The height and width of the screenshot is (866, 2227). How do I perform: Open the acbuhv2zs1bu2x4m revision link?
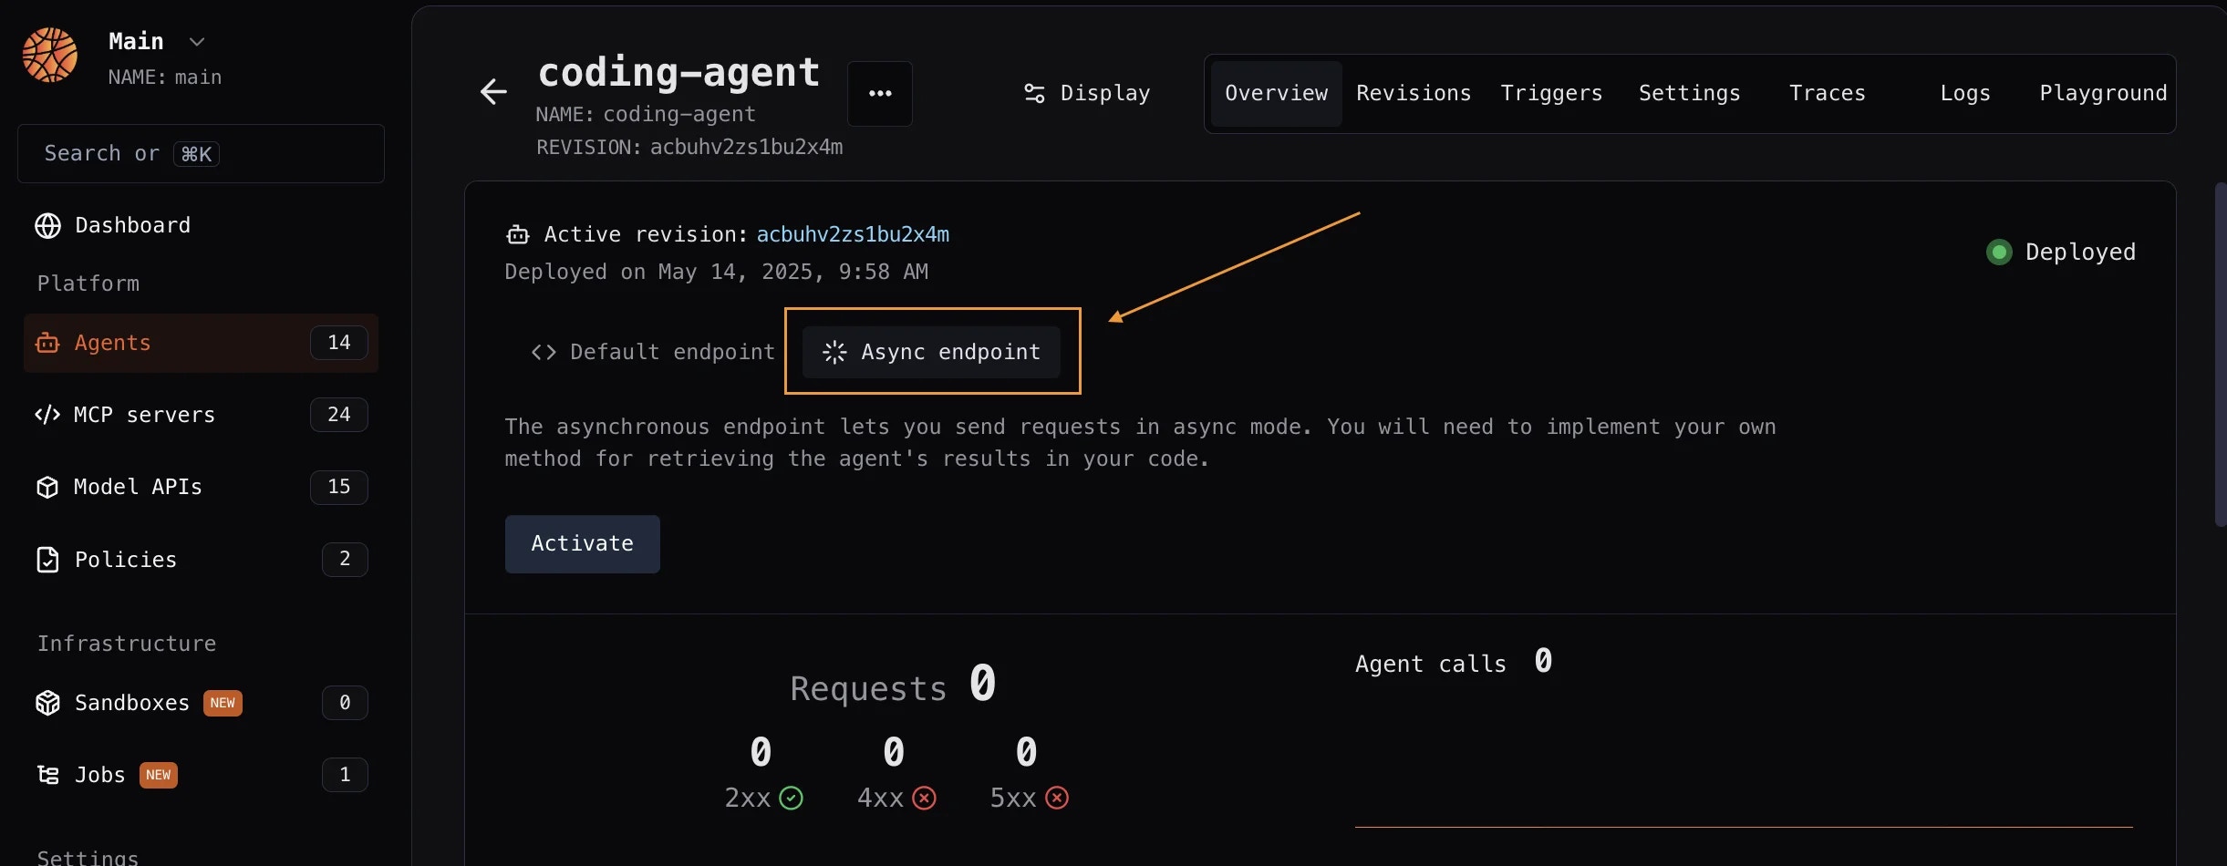852,234
